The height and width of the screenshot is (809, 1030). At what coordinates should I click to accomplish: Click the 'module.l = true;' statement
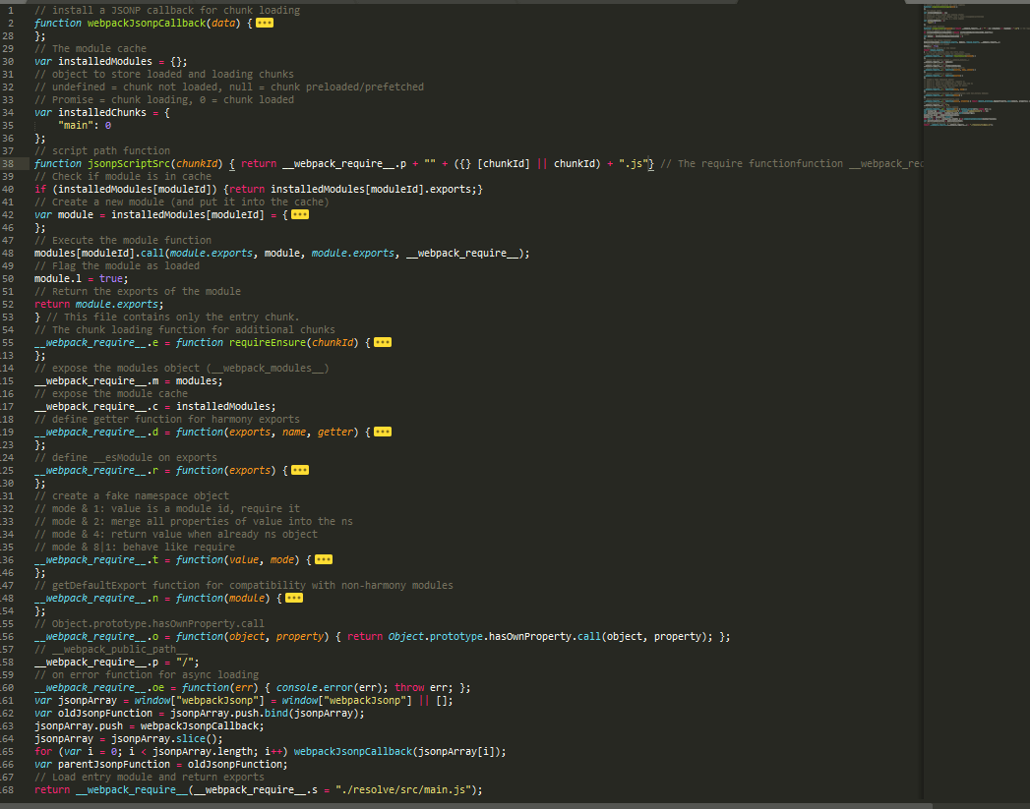81,278
